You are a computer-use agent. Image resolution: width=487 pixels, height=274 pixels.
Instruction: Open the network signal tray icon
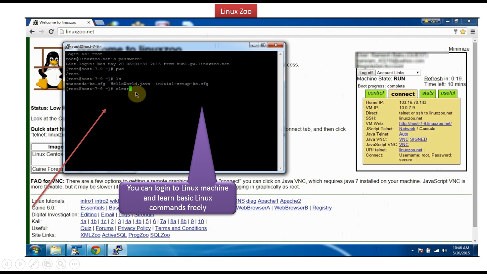point(436,250)
